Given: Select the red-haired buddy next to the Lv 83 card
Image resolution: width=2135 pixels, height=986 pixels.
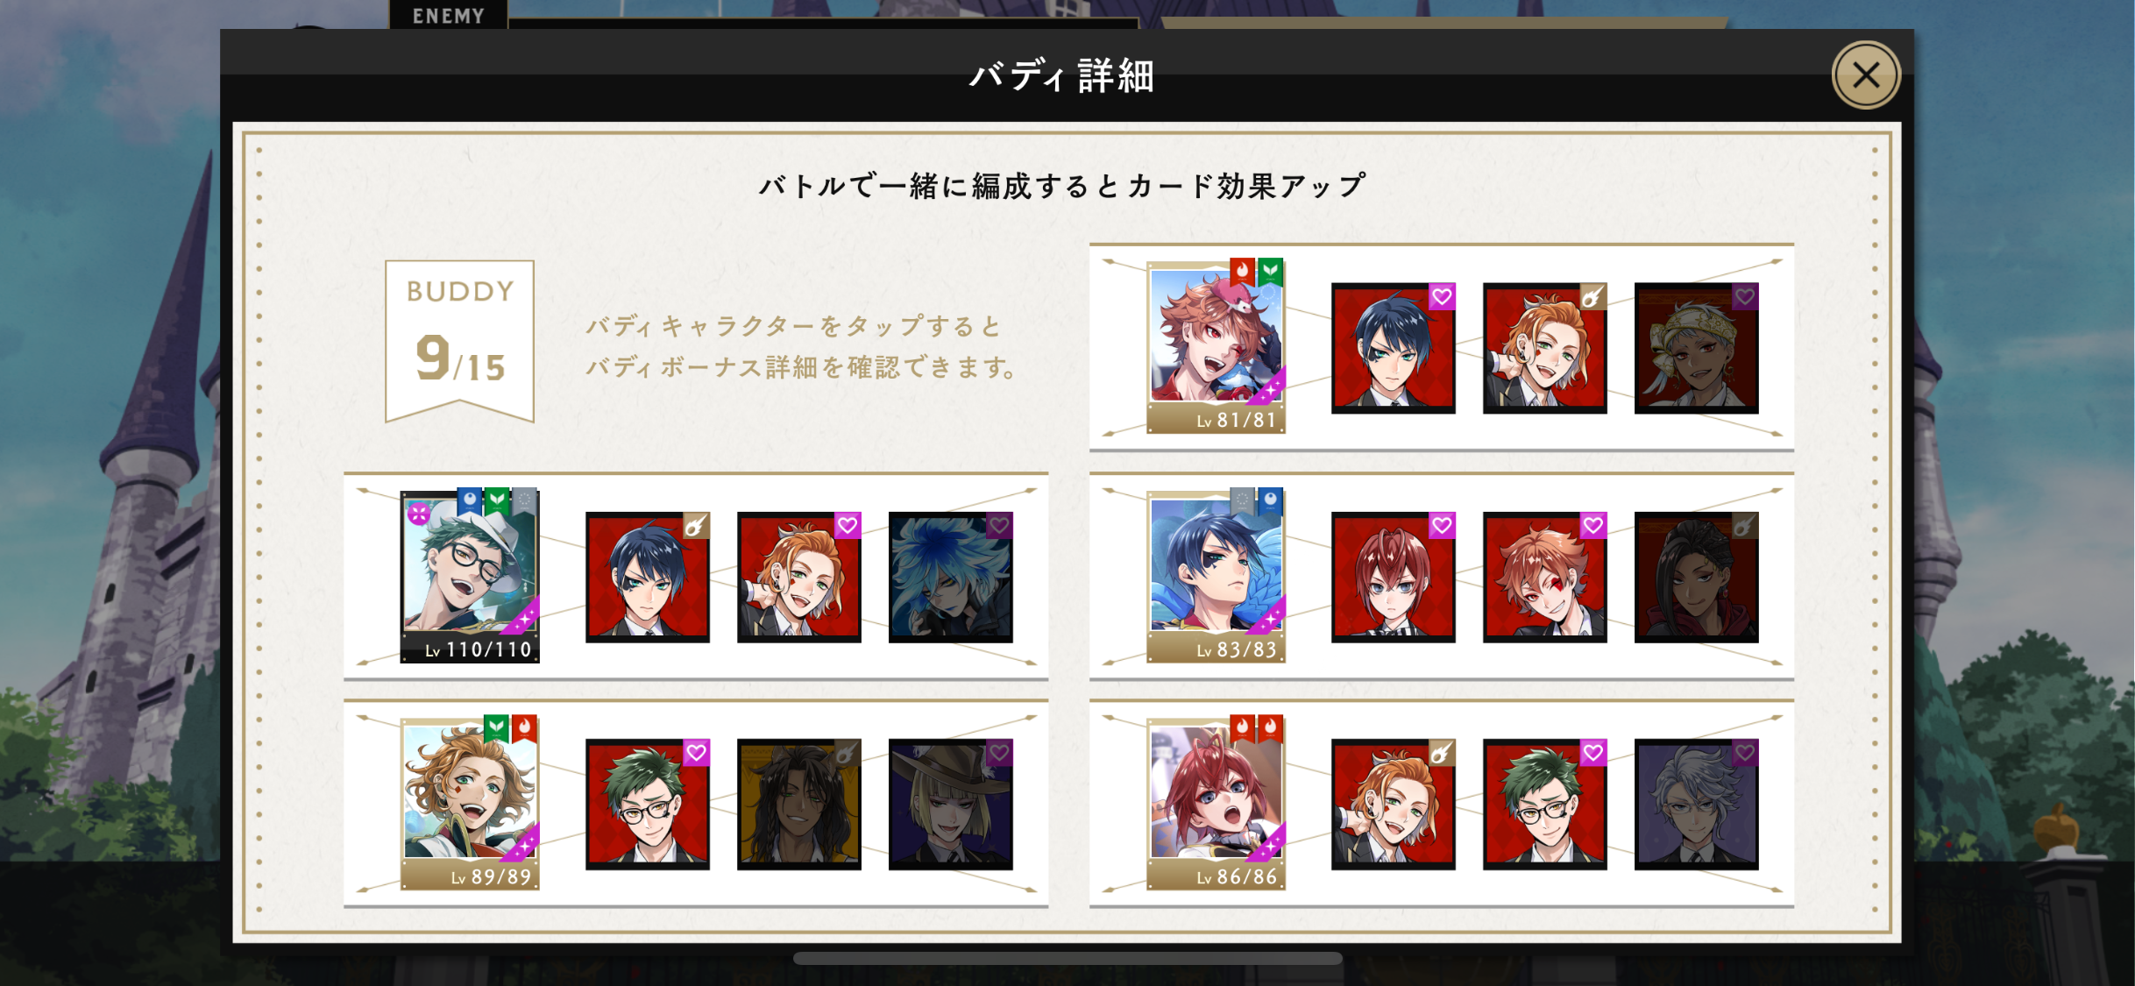Looking at the screenshot, I should [x=1394, y=578].
